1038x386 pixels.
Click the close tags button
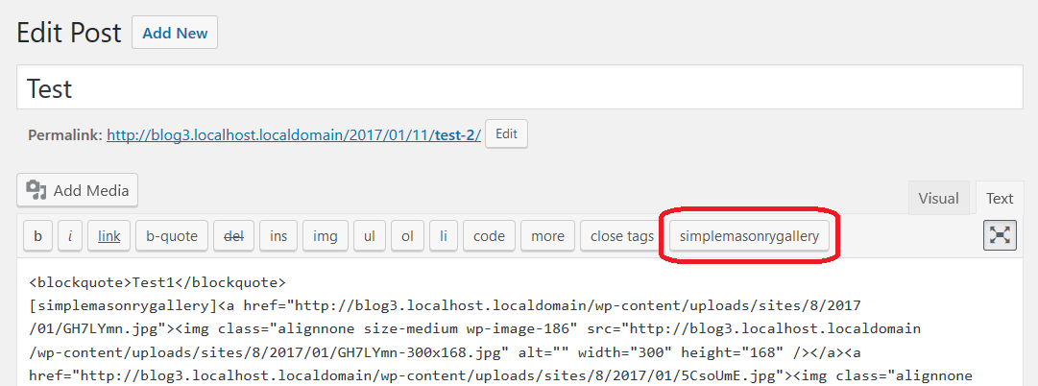[x=622, y=235]
